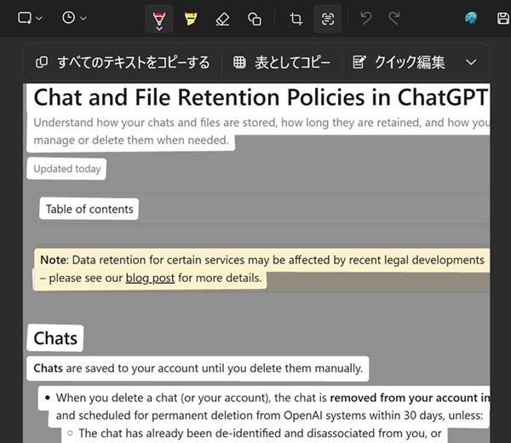Activate the image crop tool
This screenshot has height=443, width=511.
click(296, 19)
